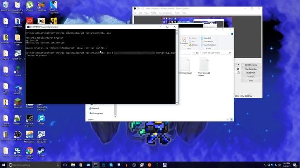The image size is (300, 168).
Task: Show hidden system tray icons
Action: point(265,165)
